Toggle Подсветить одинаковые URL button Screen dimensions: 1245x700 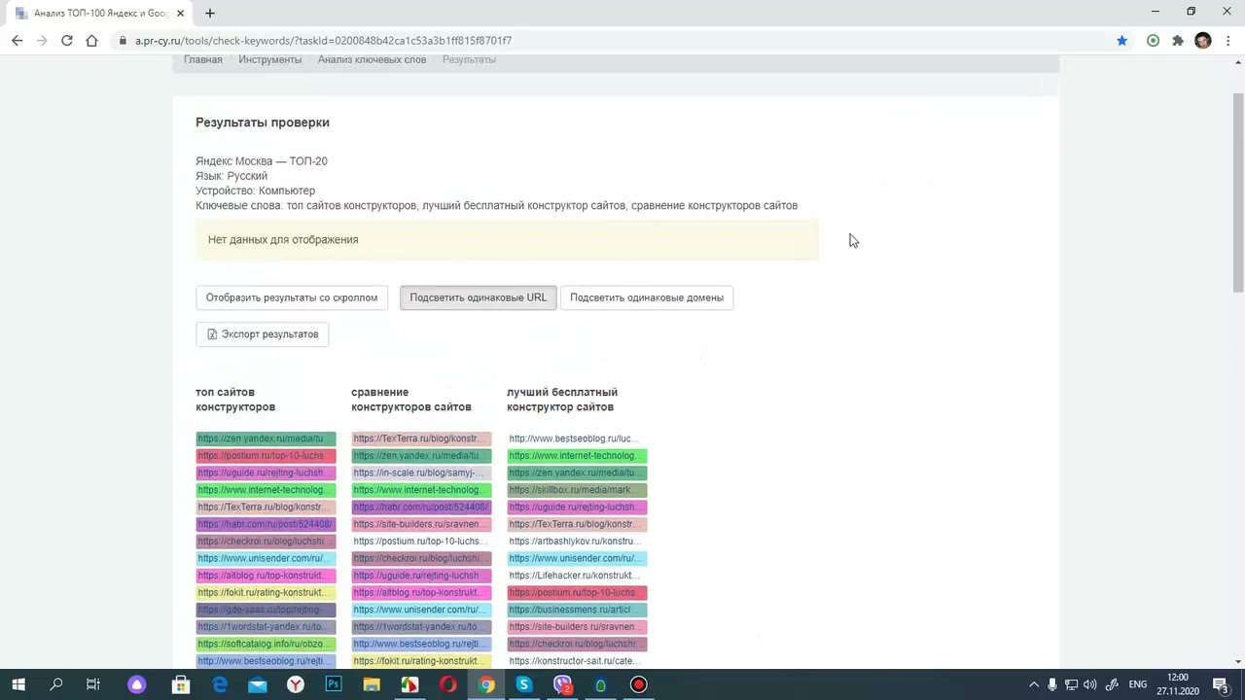(x=478, y=297)
